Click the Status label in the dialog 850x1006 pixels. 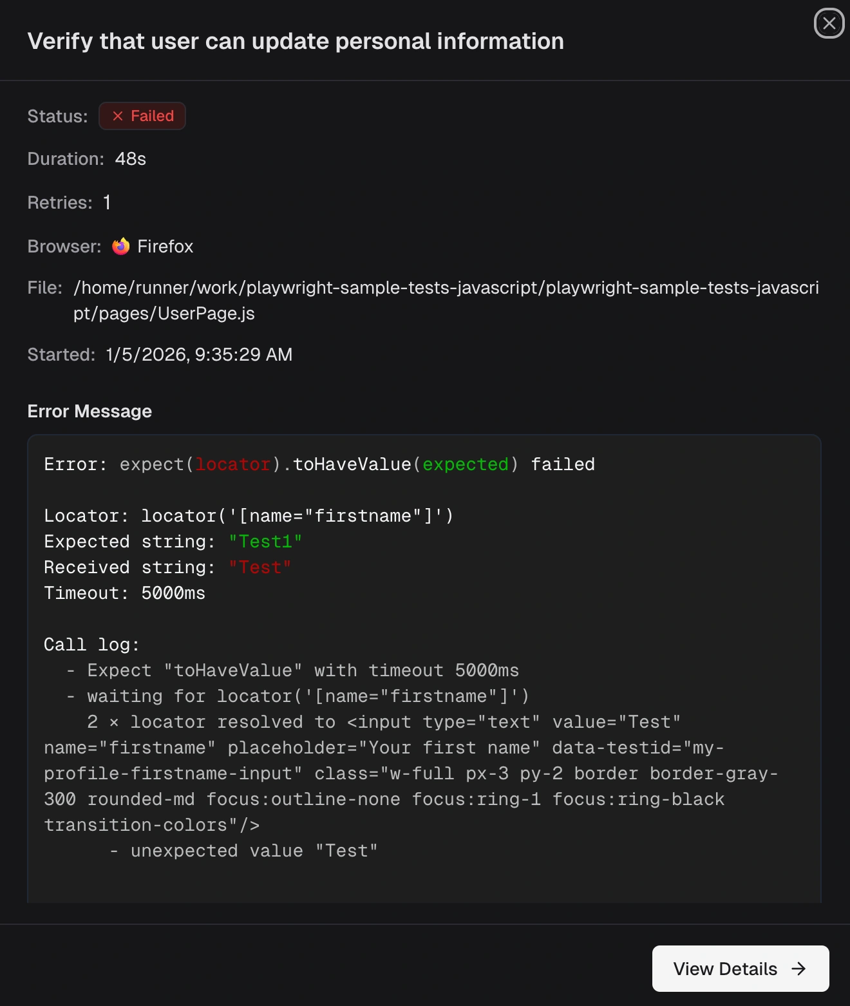[x=57, y=116]
